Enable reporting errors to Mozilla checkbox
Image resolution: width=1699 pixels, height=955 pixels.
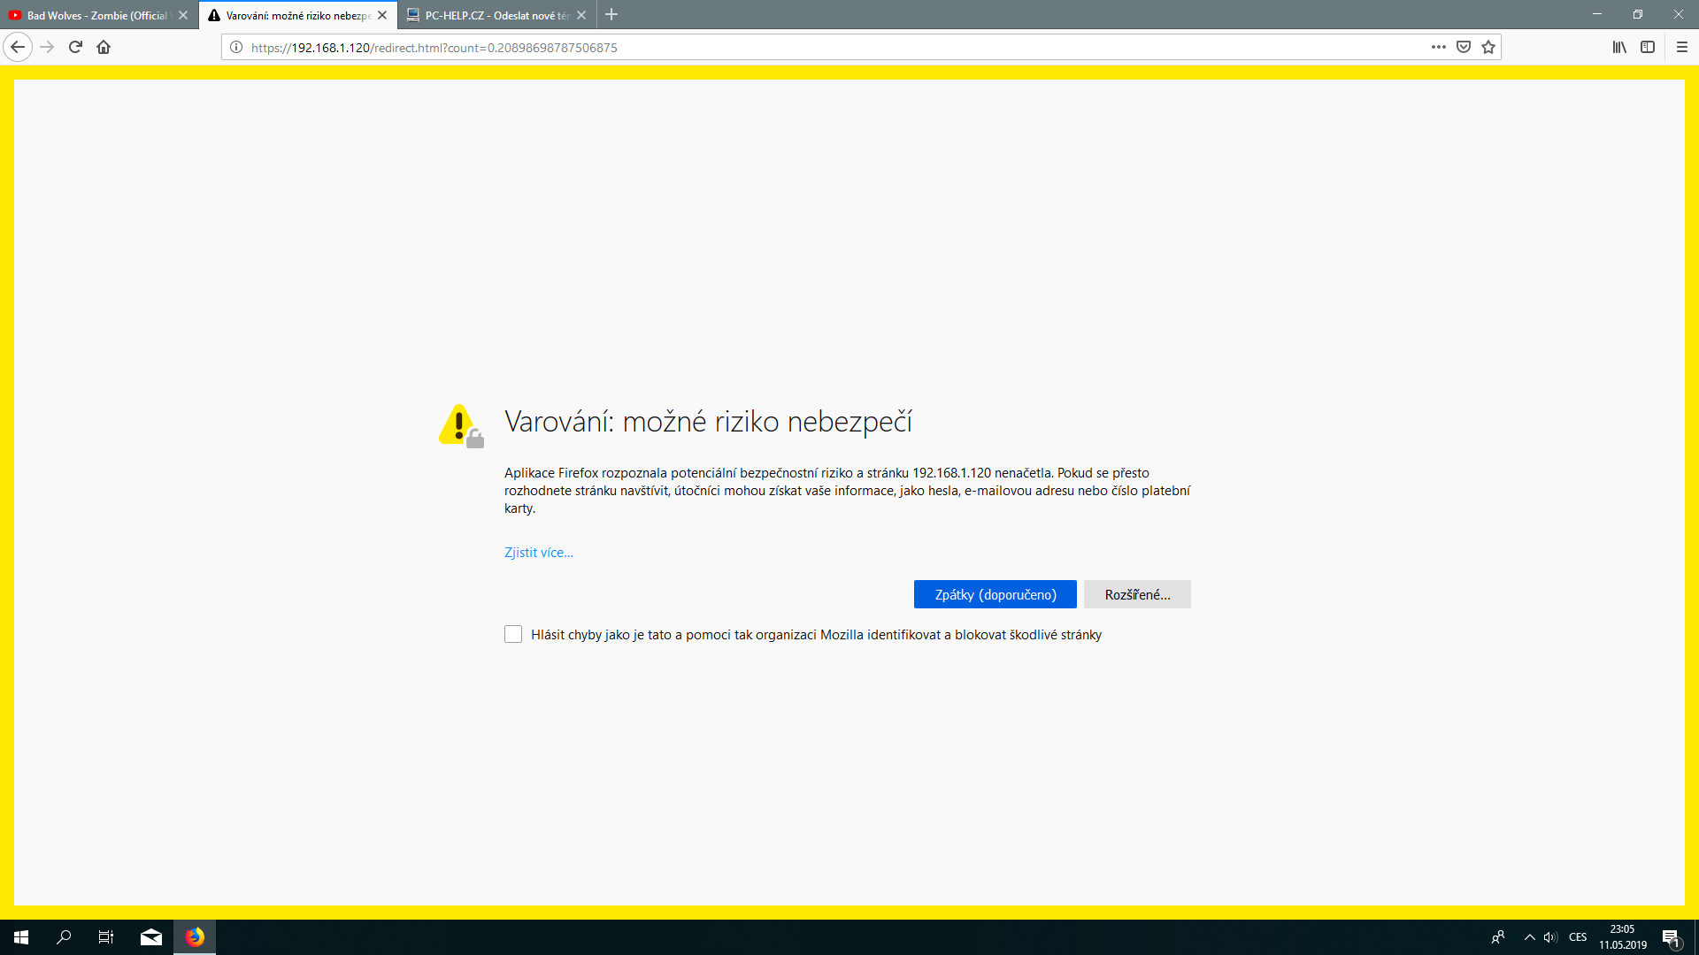(513, 634)
